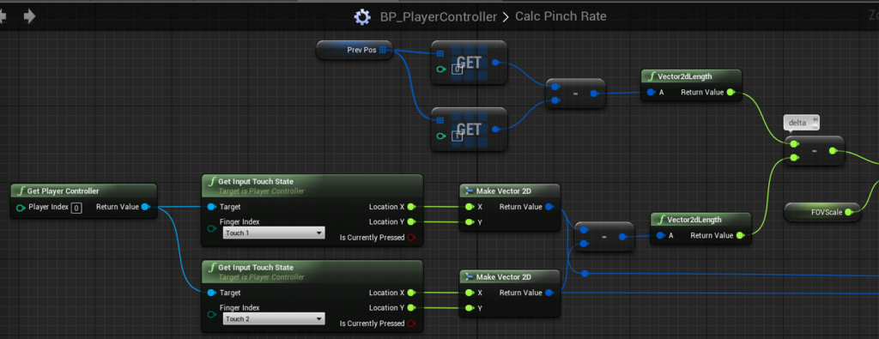Select the Prev Pos variable node

pos(355,50)
